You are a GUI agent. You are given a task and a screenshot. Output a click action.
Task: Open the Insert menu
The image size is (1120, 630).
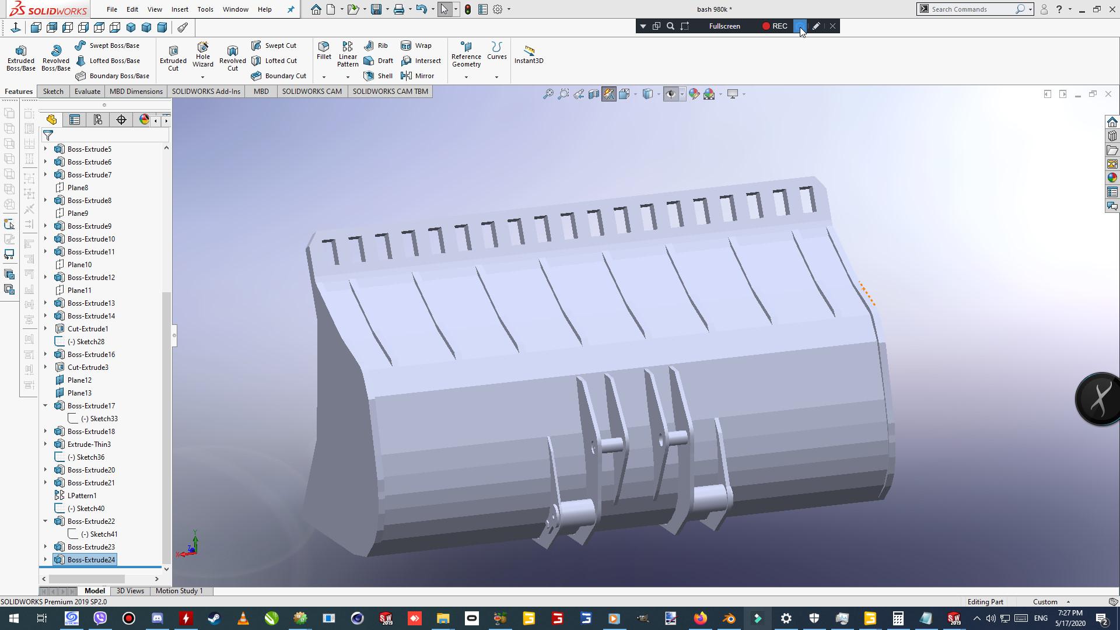(x=179, y=9)
